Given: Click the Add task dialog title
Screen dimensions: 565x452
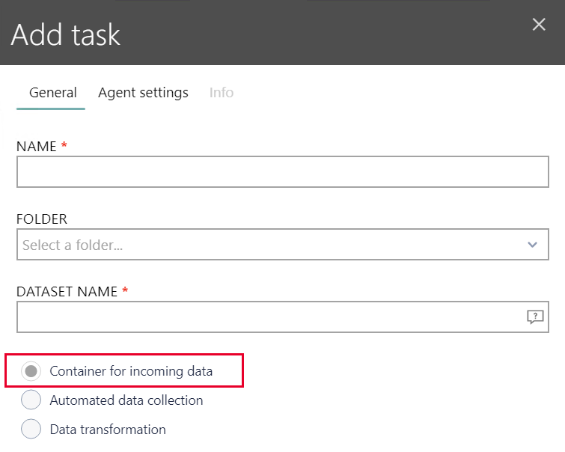Looking at the screenshot, I should click(x=66, y=35).
